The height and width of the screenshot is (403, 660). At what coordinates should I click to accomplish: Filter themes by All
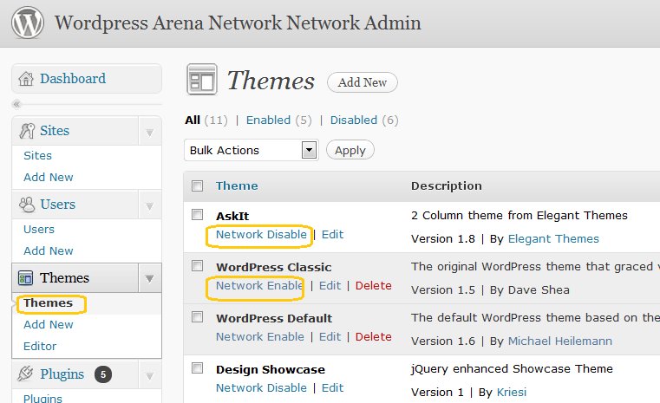click(193, 120)
